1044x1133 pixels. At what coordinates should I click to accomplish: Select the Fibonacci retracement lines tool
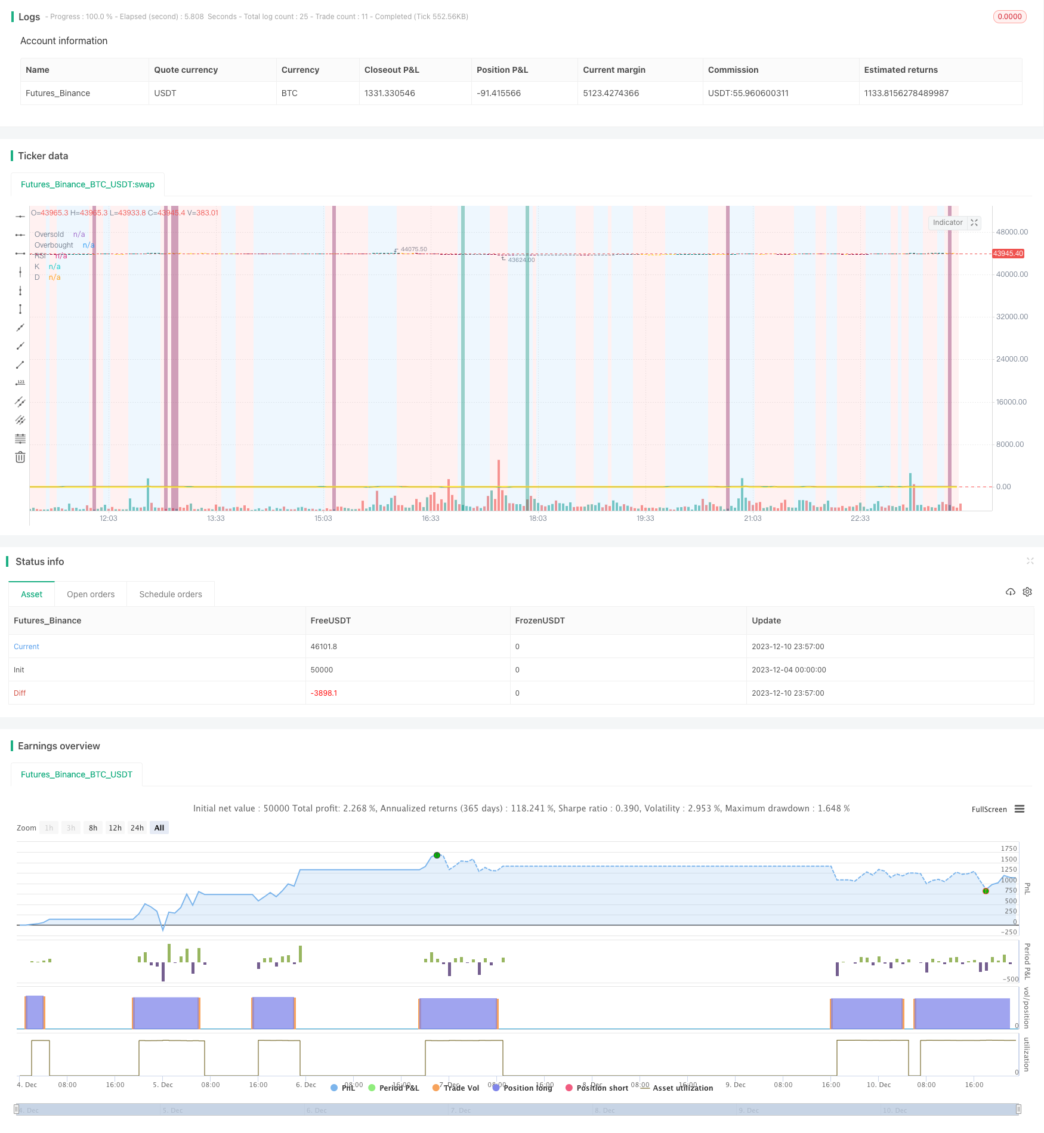pyautogui.click(x=20, y=439)
